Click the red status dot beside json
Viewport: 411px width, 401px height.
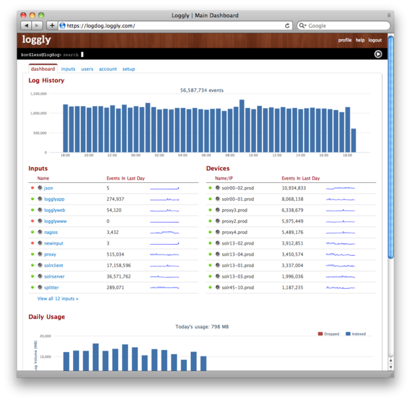click(x=32, y=188)
